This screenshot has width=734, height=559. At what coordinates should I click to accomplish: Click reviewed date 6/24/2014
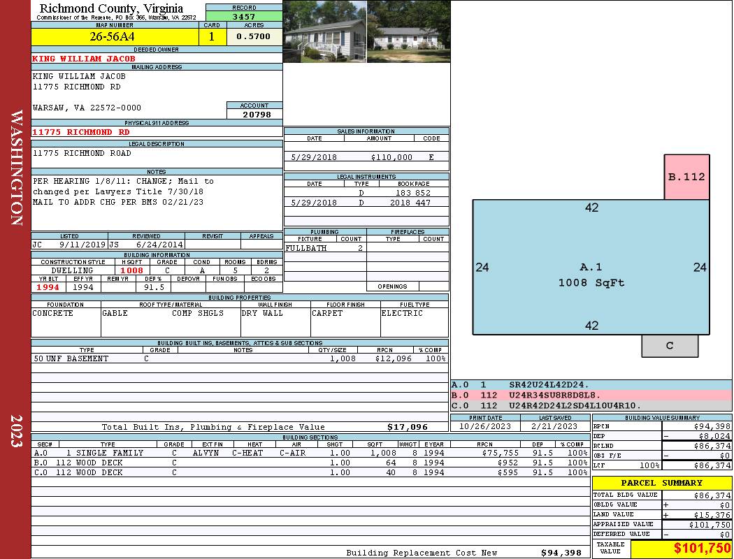point(159,245)
